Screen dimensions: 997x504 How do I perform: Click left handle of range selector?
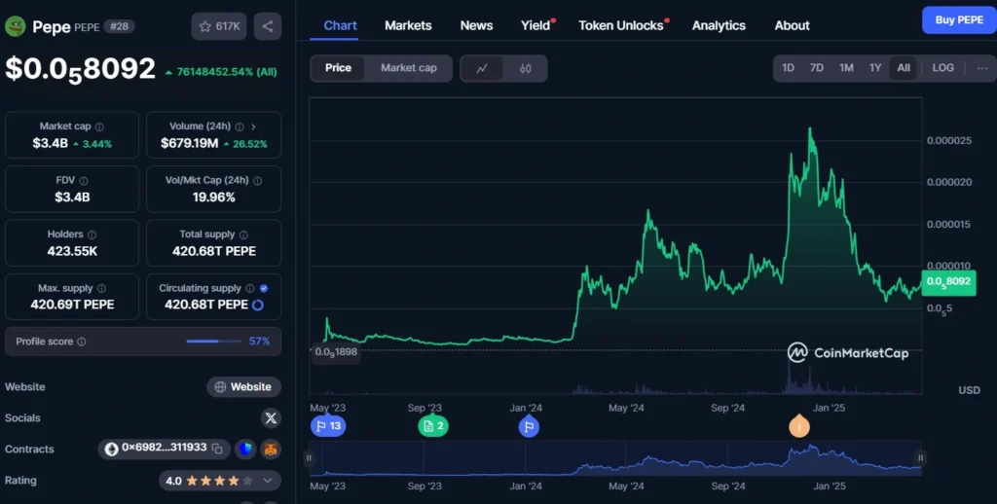click(309, 457)
